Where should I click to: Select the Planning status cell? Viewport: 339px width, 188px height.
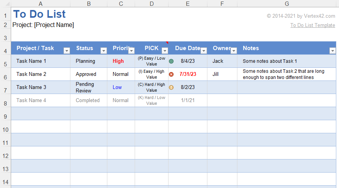coord(89,61)
